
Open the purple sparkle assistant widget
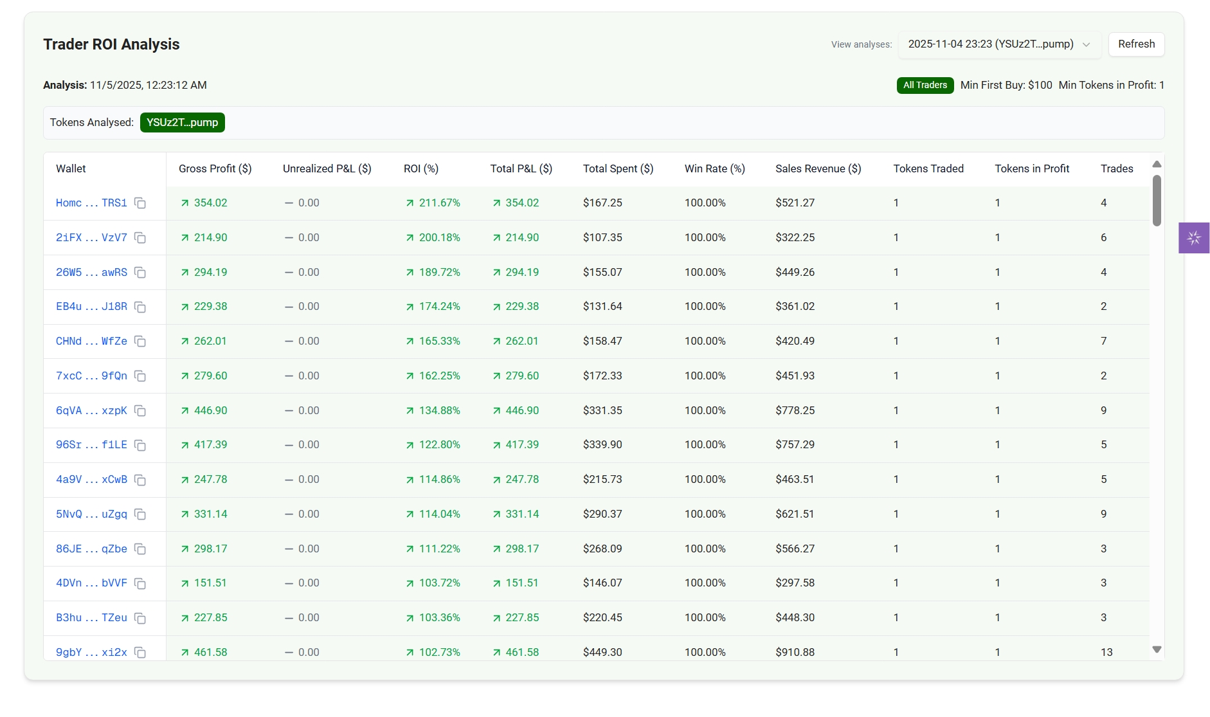[1194, 238]
